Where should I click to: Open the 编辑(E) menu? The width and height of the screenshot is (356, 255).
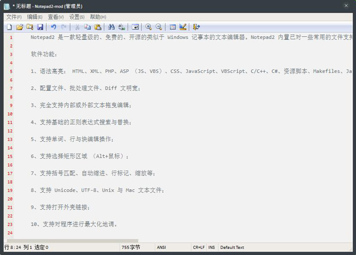pyautogui.click(x=34, y=17)
